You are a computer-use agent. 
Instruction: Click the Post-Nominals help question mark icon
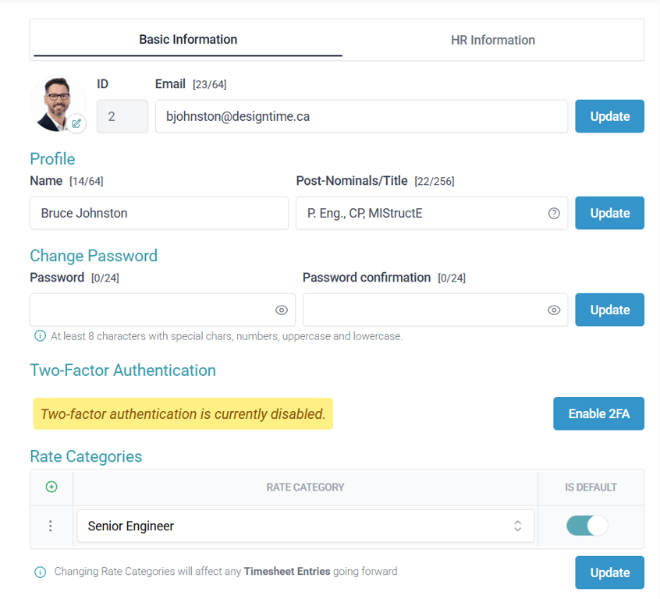coord(554,214)
